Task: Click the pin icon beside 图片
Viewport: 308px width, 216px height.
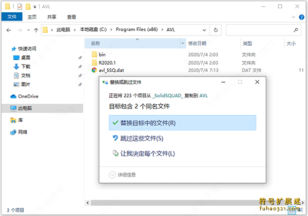Action: [x=80, y=85]
